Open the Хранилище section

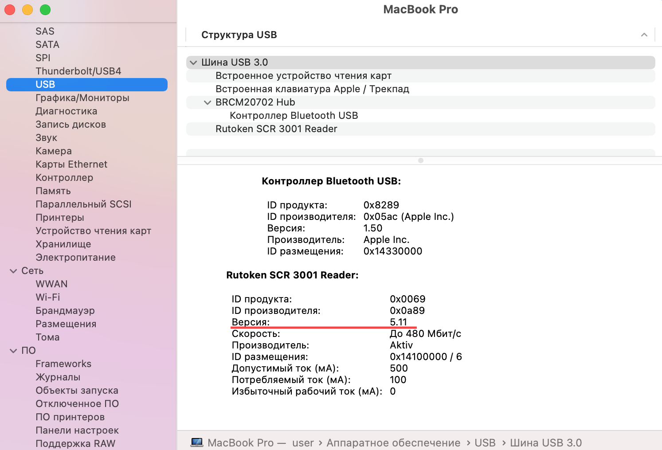63,244
